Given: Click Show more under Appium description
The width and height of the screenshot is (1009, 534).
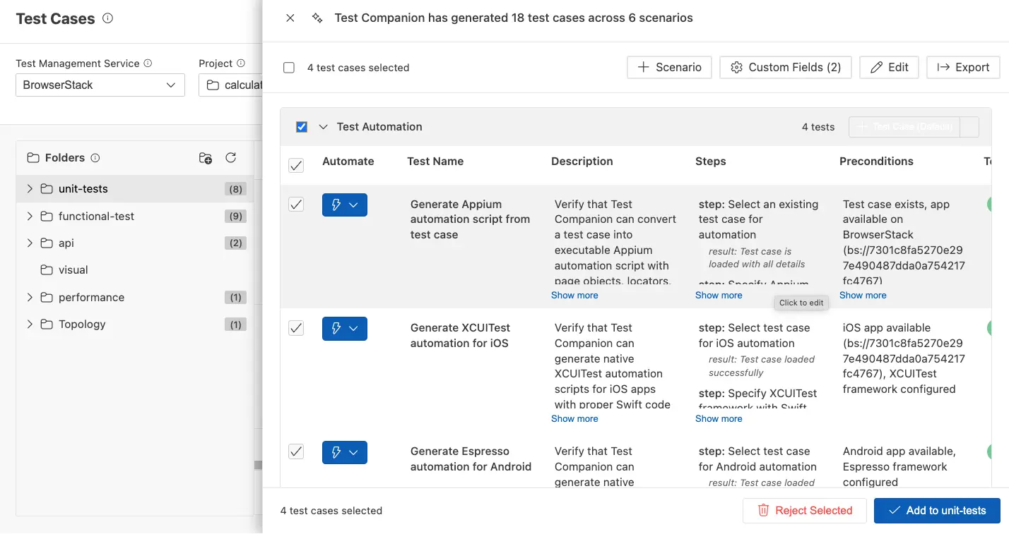Looking at the screenshot, I should pyautogui.click(x=574, y=295).
